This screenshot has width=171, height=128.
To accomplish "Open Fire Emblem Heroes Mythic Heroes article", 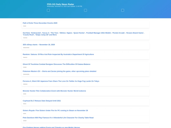I will [51, 127].
